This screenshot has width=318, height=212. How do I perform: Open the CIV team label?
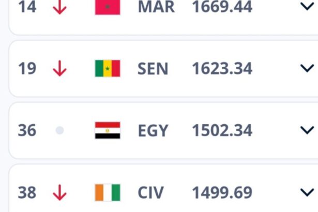point(151,193)
